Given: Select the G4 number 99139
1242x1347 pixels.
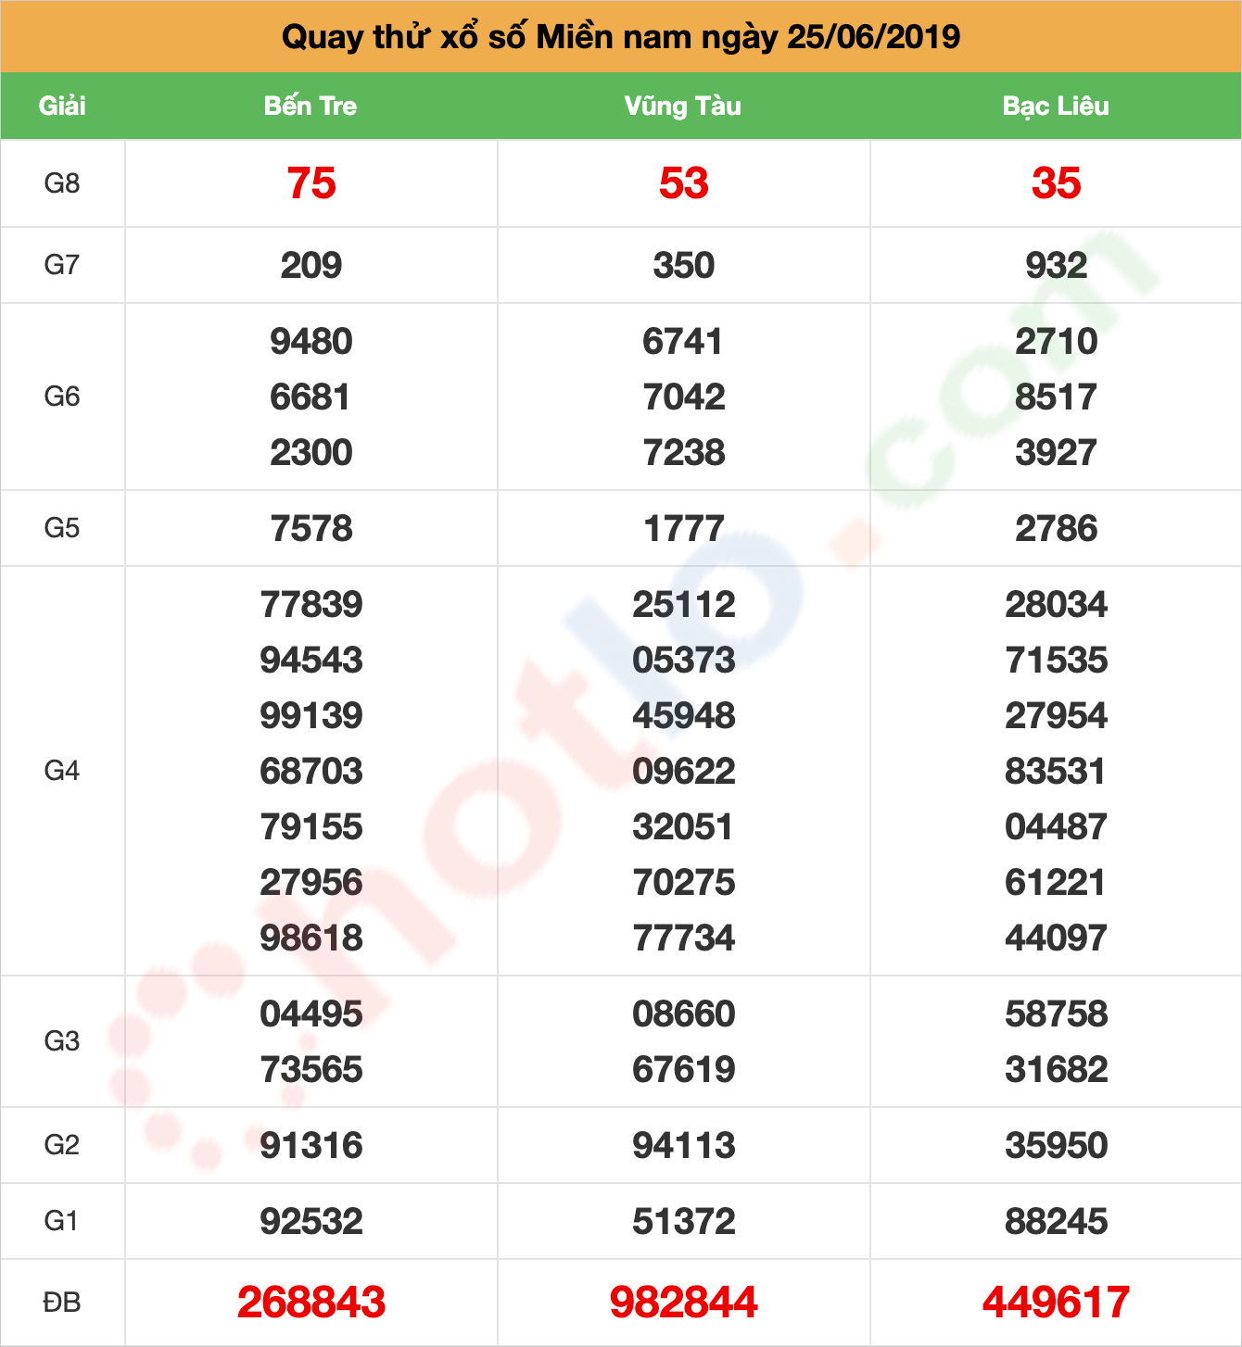Looking at the screenshot, I should (x=311, y=716).
